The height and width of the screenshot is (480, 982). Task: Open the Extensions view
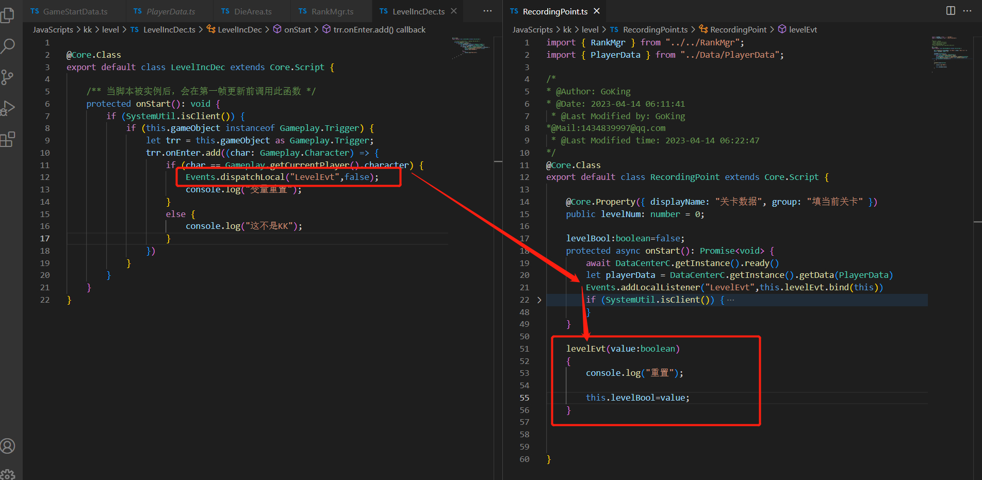pos(8,139)
